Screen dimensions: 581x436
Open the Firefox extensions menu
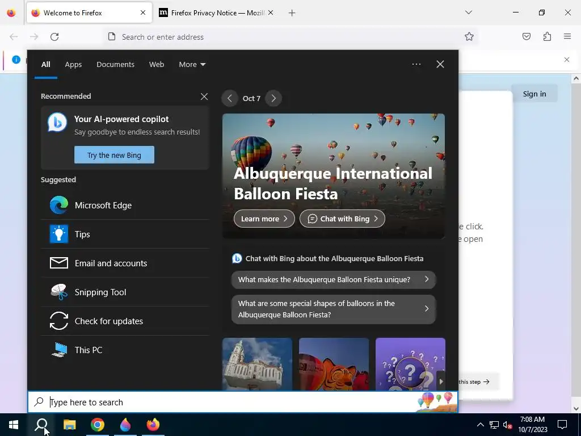[547, 37]
